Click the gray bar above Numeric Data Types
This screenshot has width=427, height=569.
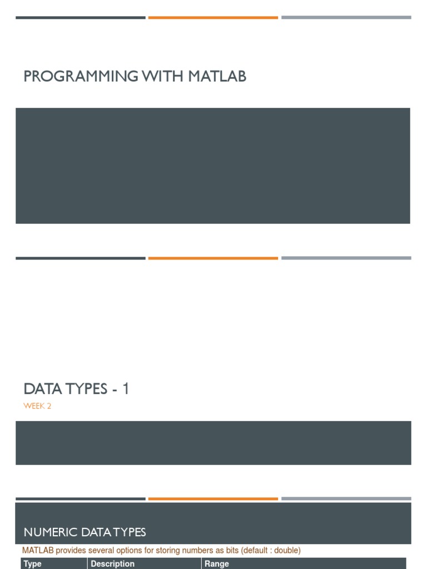(346, 498)
